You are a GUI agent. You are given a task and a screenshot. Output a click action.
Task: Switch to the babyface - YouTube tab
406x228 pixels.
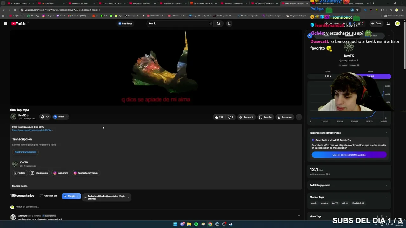[x=142, y=3]
